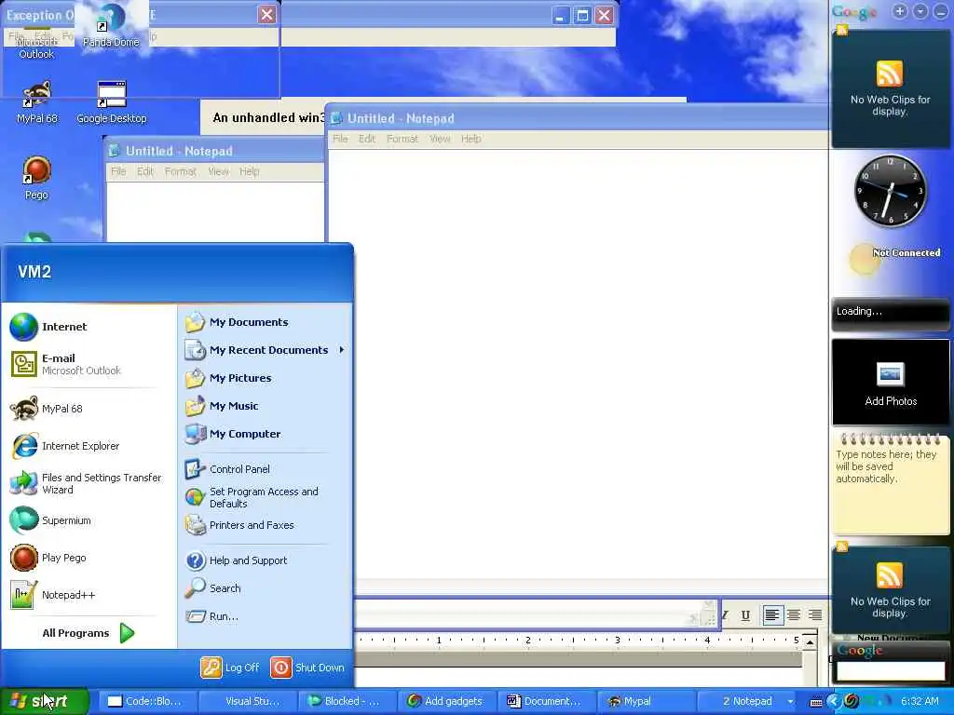
Task: Open Edit menu in front Notepad window
Action: coord(367,139)
